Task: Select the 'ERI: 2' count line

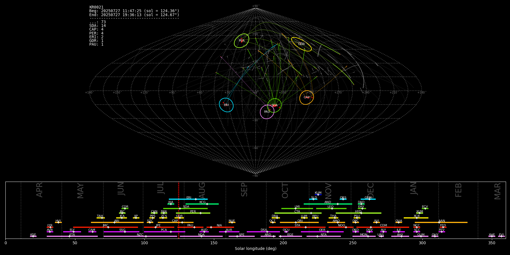Action: click(96, 37)
